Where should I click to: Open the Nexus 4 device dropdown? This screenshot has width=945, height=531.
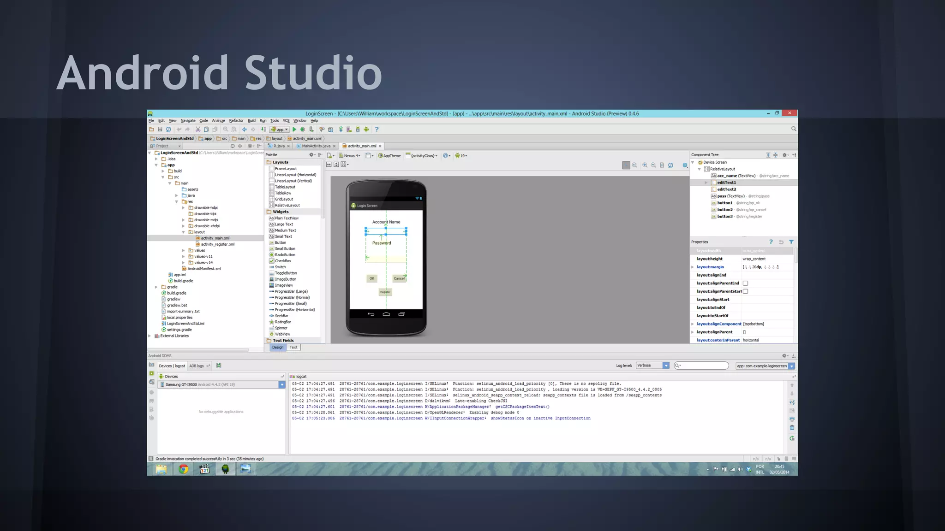[350, 156]
